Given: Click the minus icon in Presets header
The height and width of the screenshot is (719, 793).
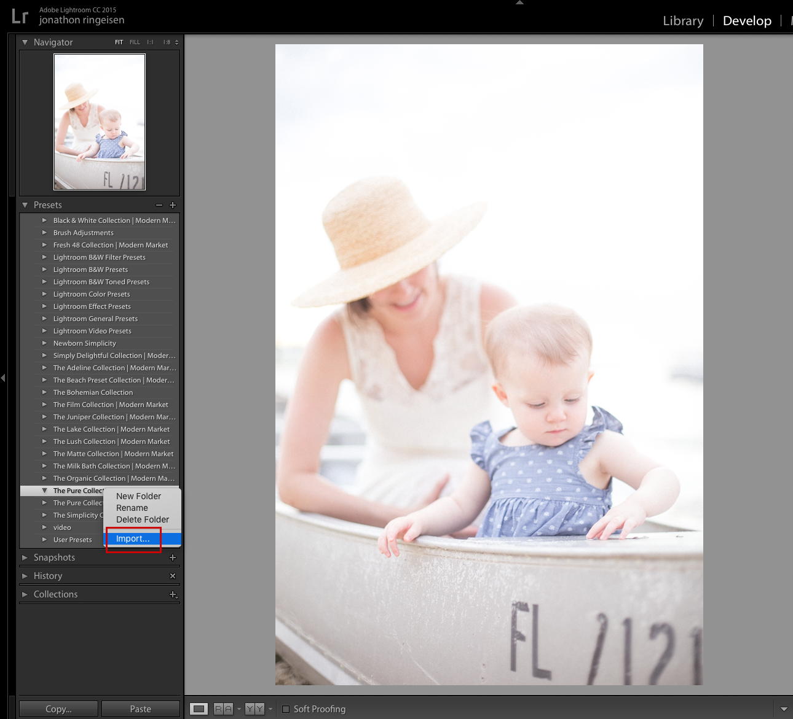Looking at the screenshot, I should point(159,205).
